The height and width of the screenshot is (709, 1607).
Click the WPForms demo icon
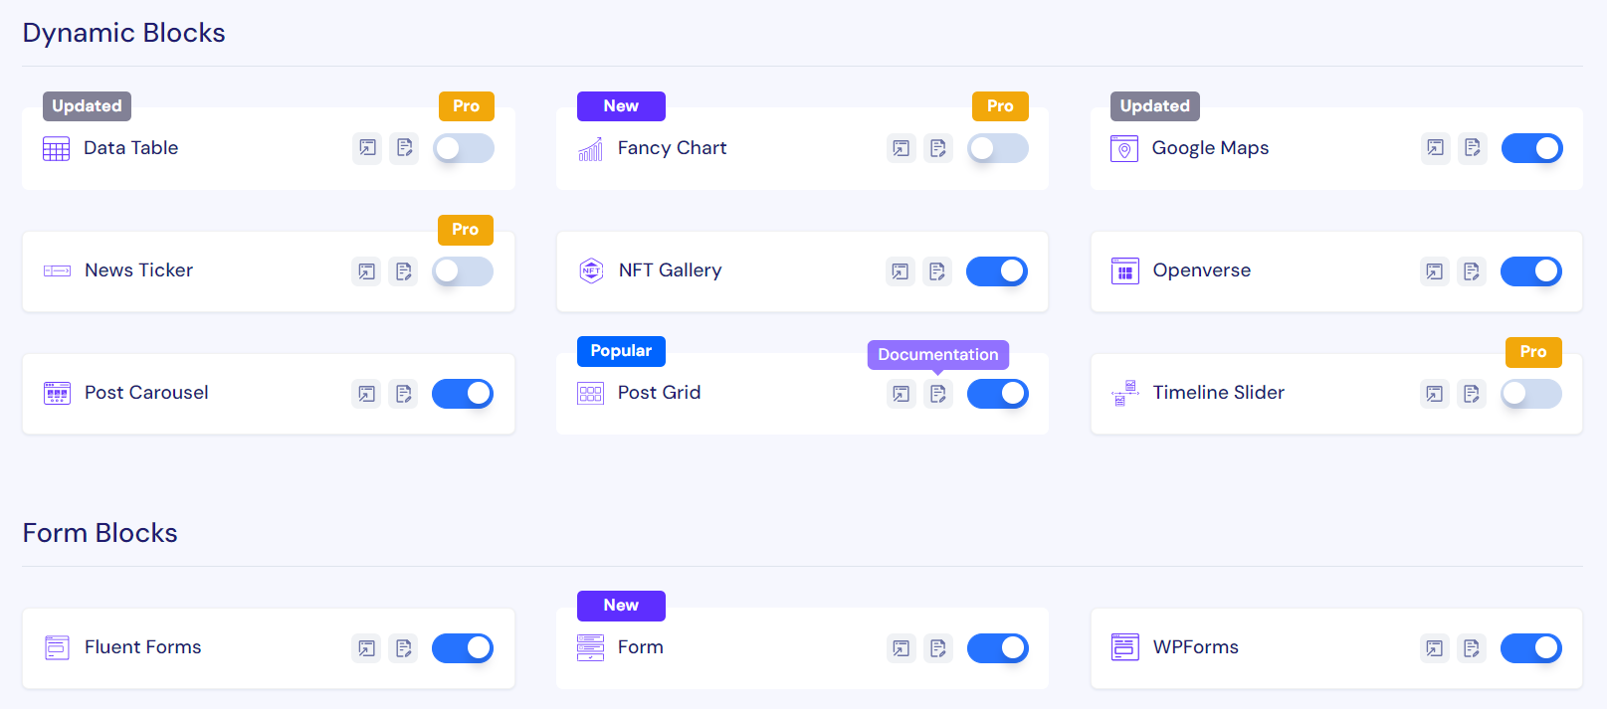click(1434, 648)
